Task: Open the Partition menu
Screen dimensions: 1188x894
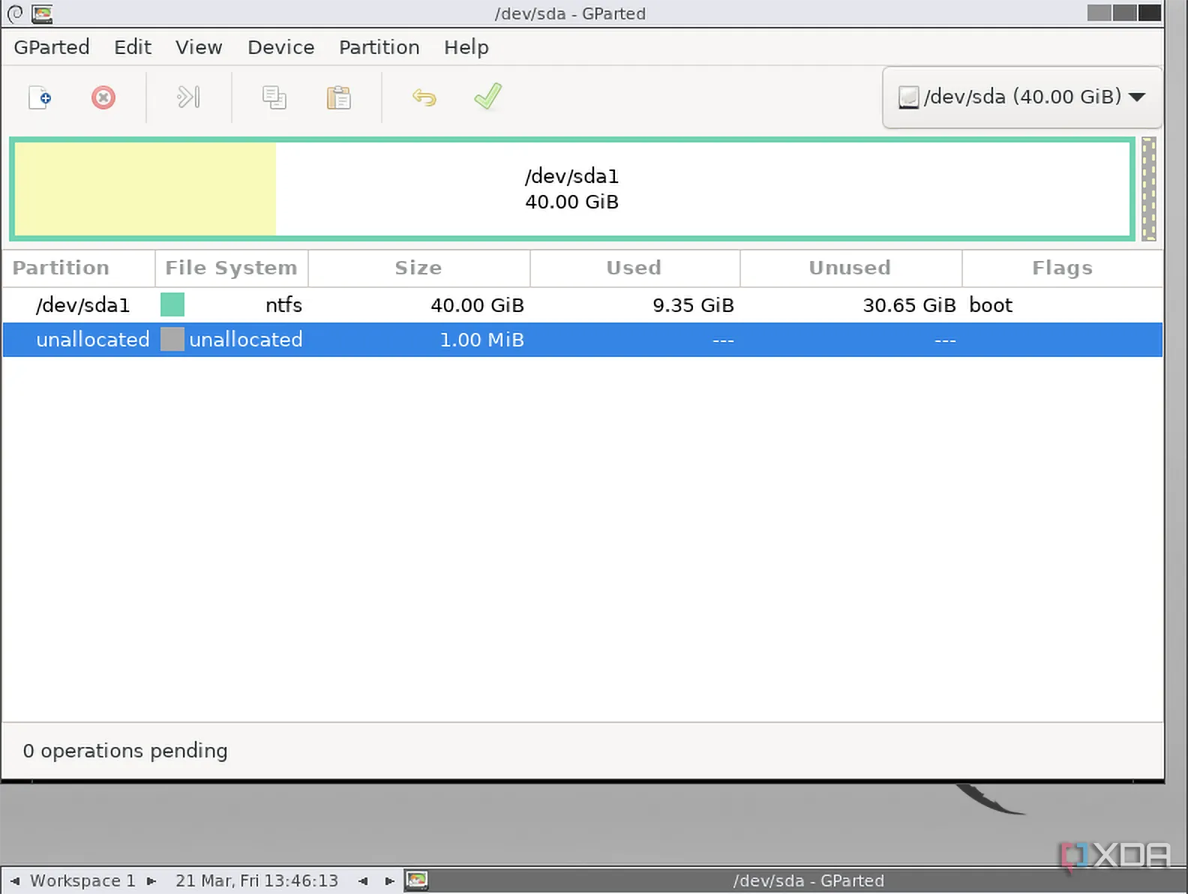Action: pos(379,47)
